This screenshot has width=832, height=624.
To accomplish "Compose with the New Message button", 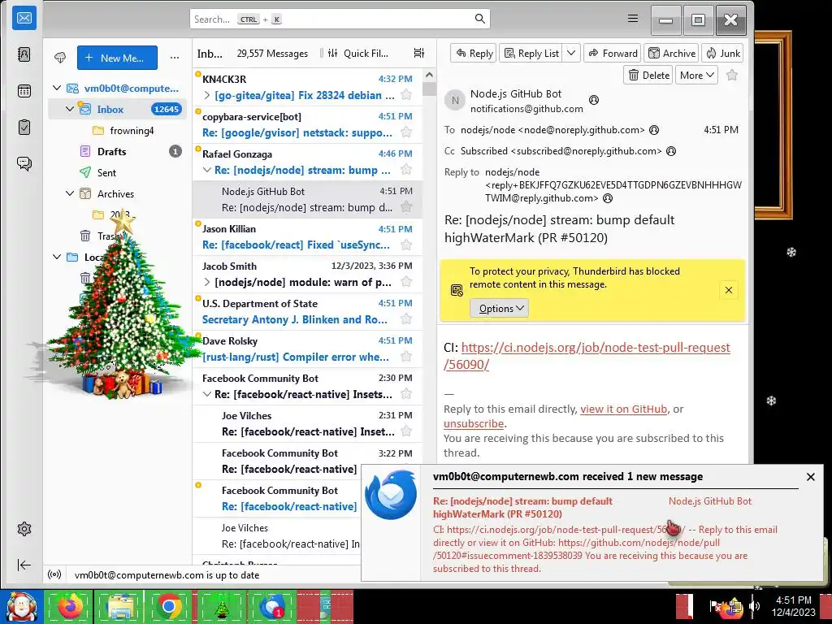I will tap(117, 58).
